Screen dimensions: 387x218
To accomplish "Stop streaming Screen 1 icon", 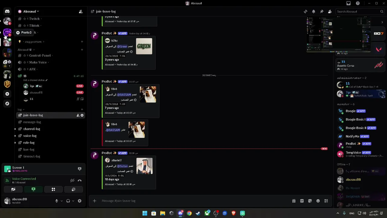I will [x=80, y=169].
